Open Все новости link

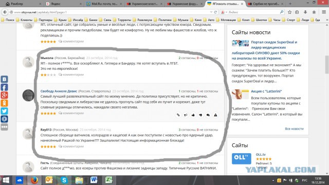click(294, 128)
